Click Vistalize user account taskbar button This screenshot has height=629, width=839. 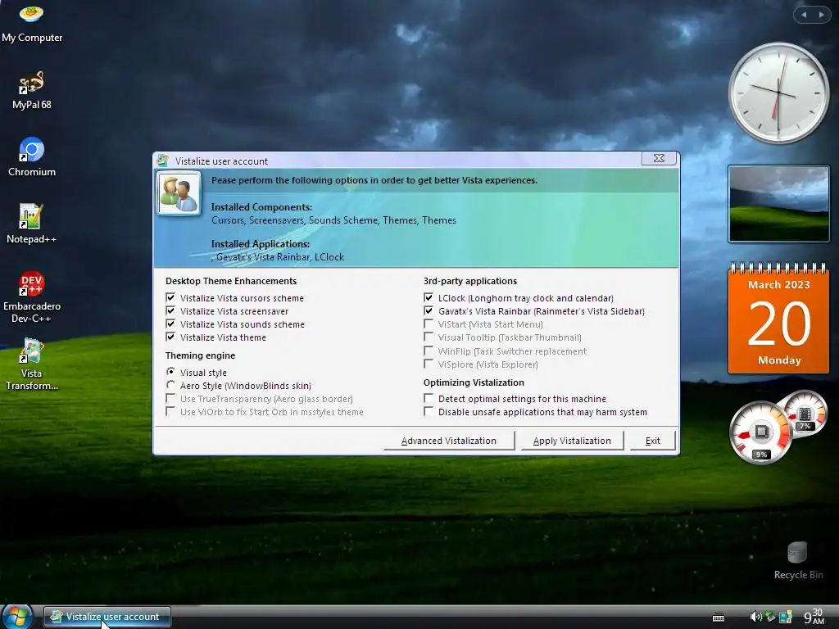coord(107,617)
